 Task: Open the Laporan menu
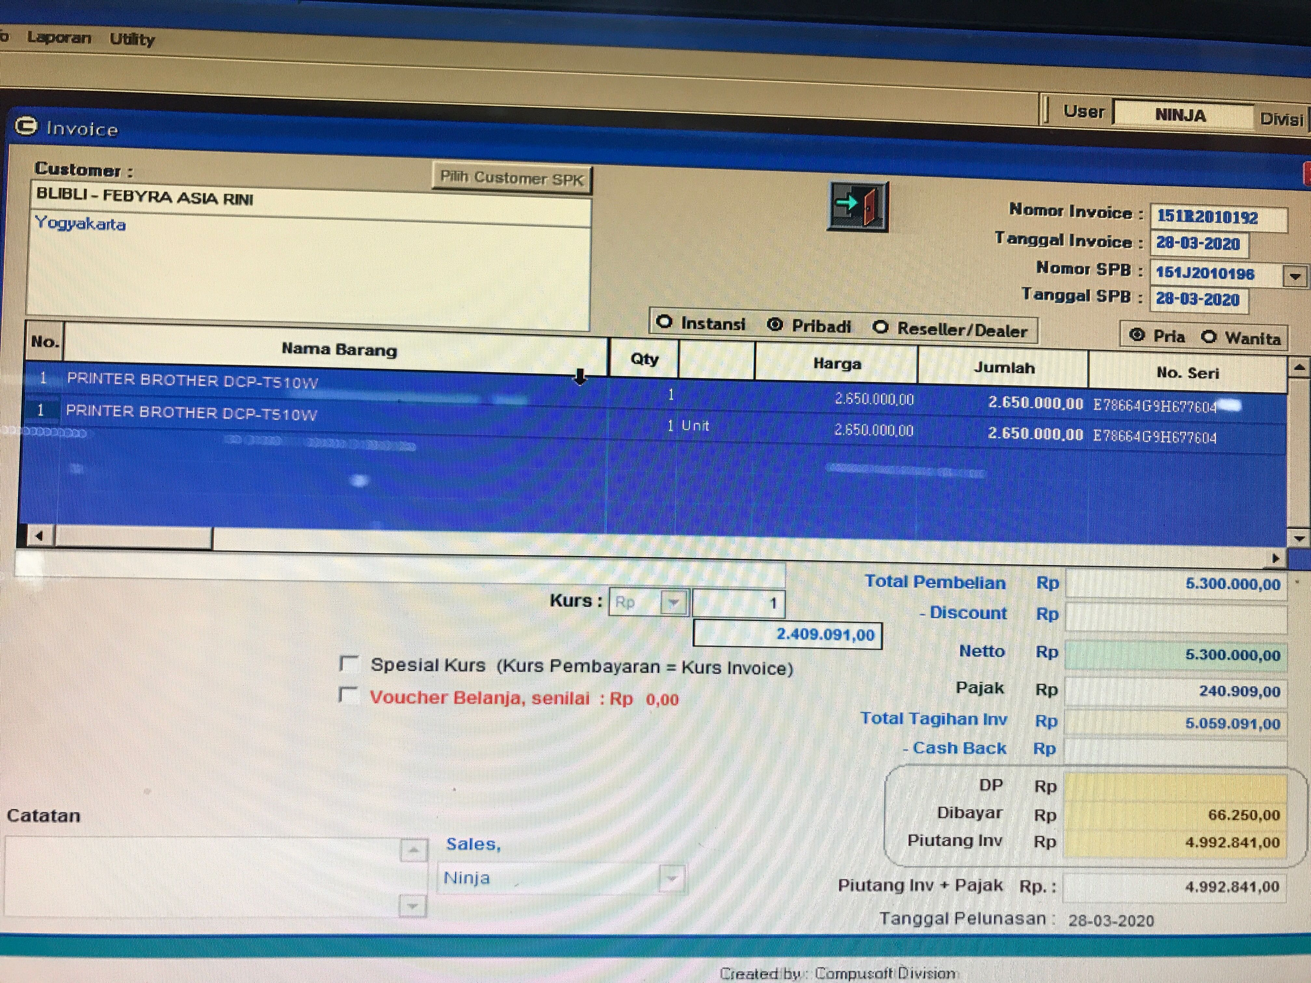coord(59,37)
